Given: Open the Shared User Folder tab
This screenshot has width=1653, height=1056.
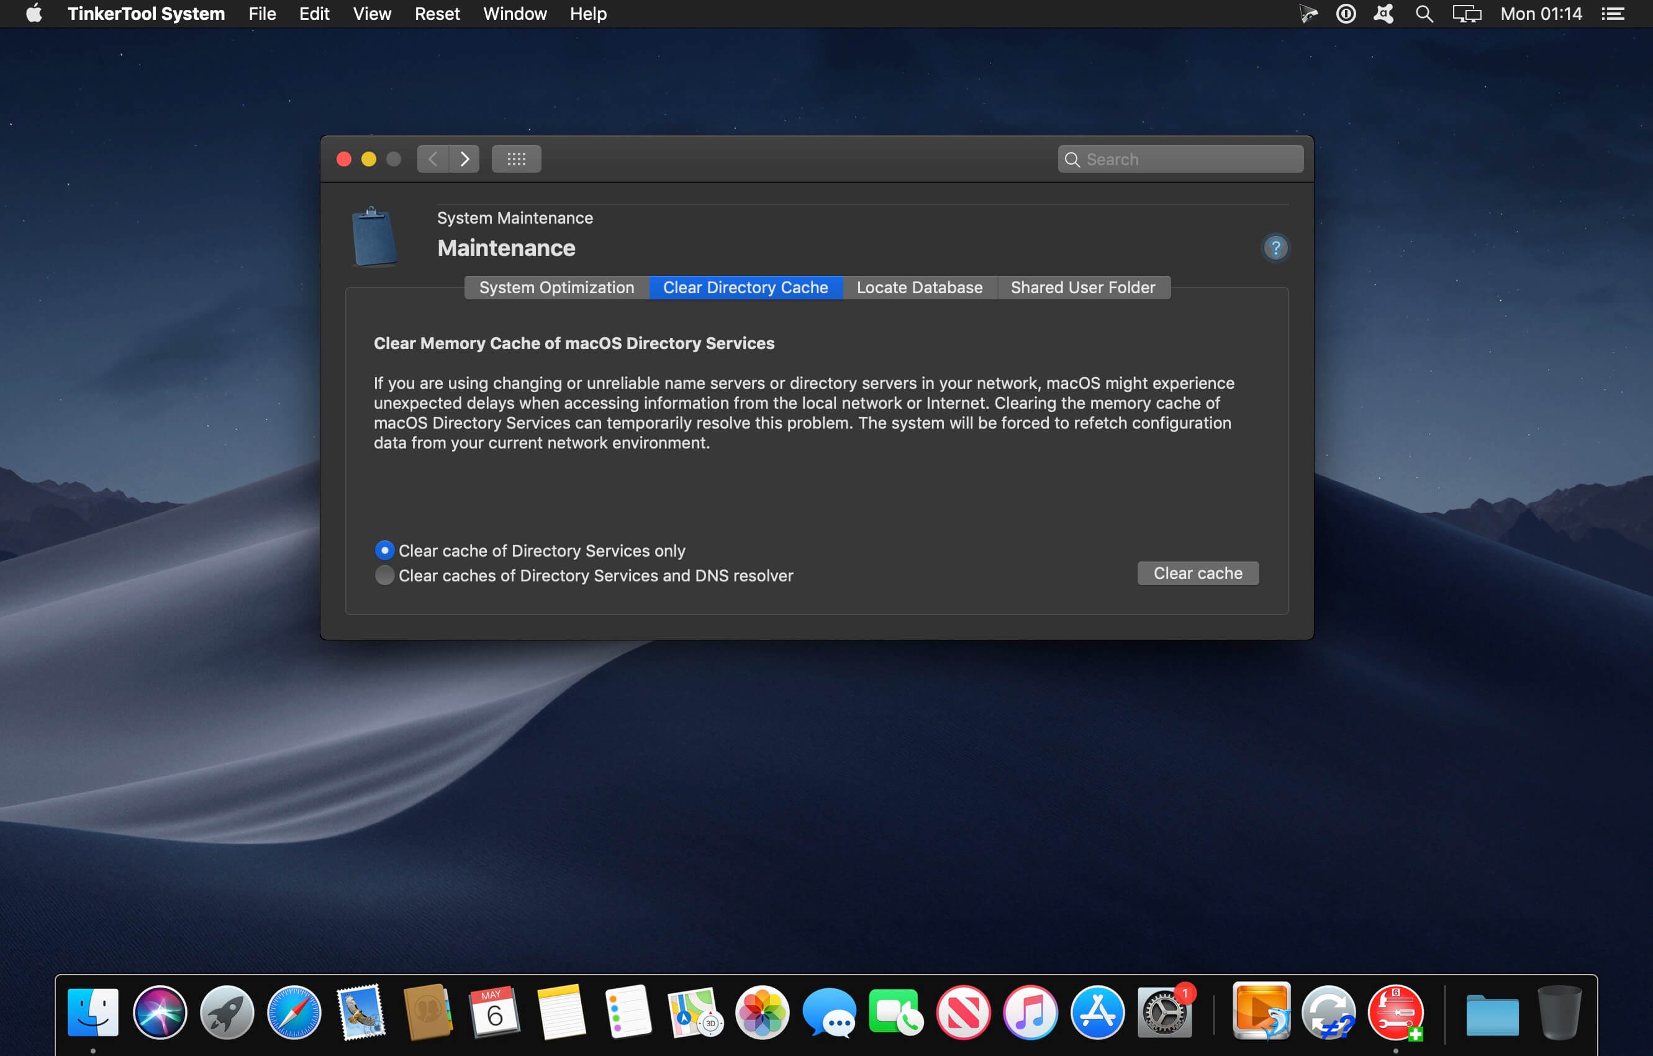Looking at the screenshot, I should pyautogui.click(x=1082, y=288).
